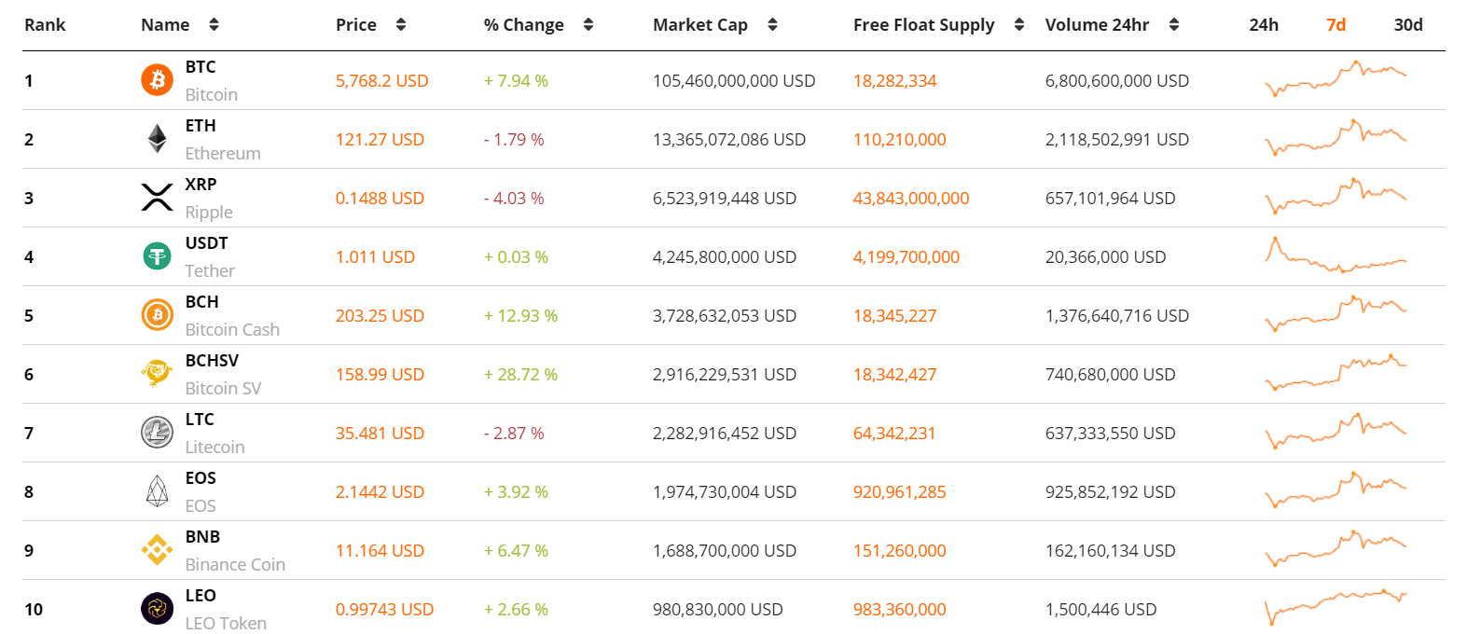Sort table by Name column arrows
The width and height of the screenshot is (1467, 634).
pos(215,25)
